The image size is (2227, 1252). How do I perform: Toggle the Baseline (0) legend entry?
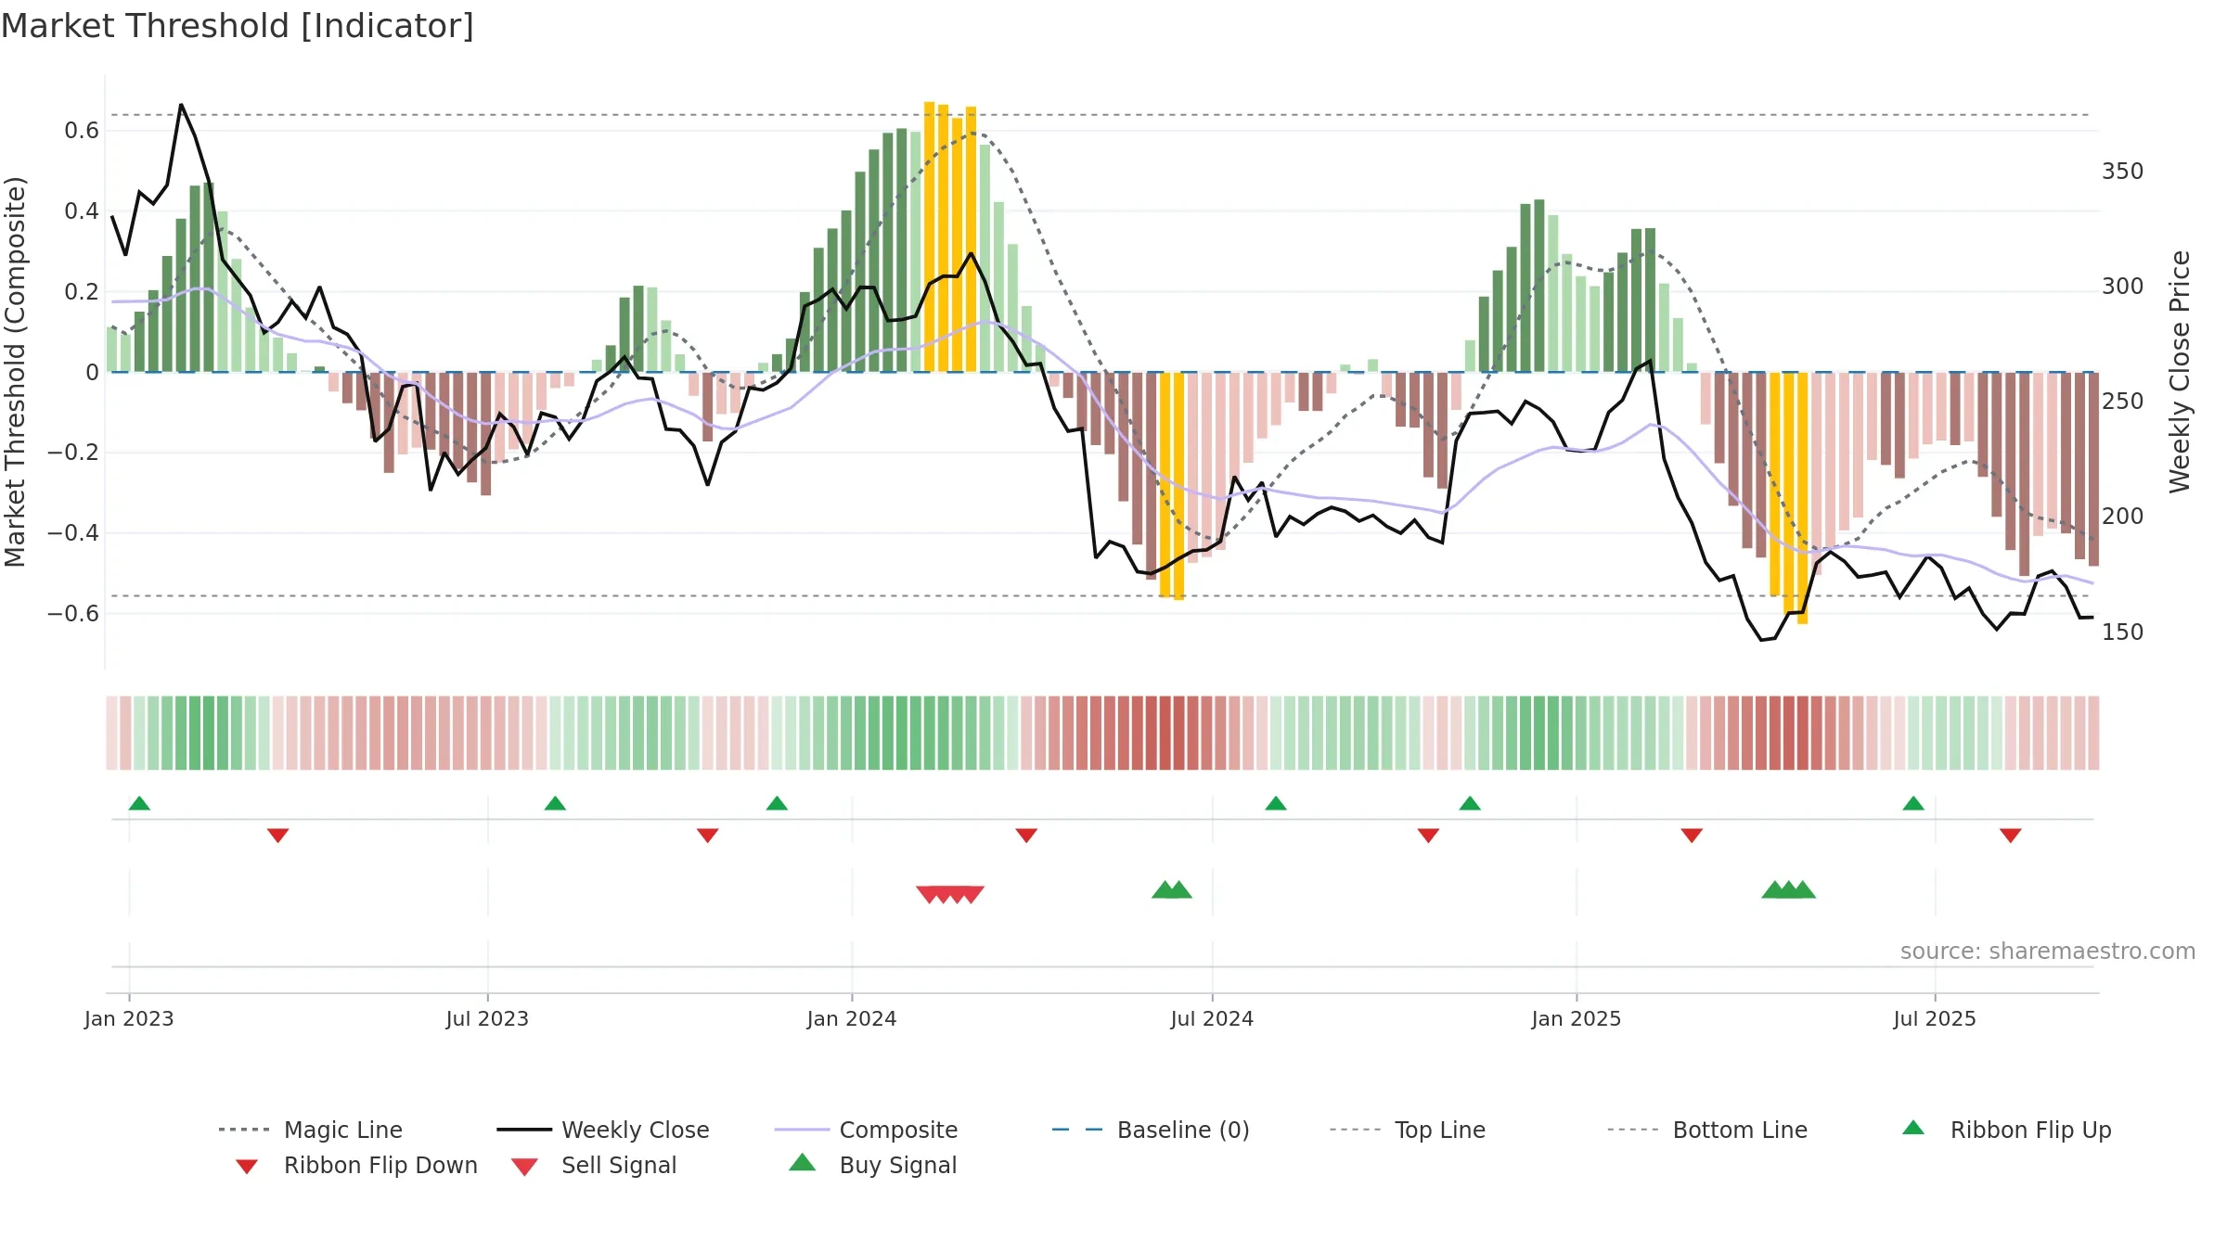(x=1151, y=1130)
